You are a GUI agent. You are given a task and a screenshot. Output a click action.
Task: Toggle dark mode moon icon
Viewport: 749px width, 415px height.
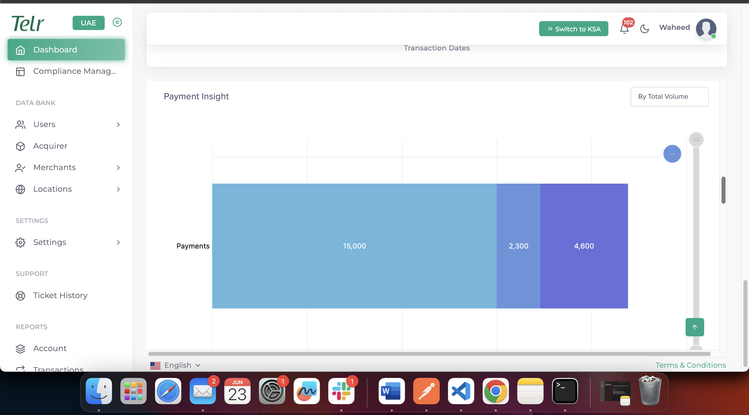click(x=644, y=29)
